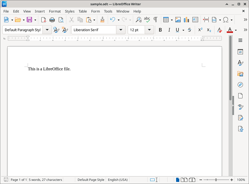
Task: Open the Gallery panel in sidebar
Action: tap(240, 74)
